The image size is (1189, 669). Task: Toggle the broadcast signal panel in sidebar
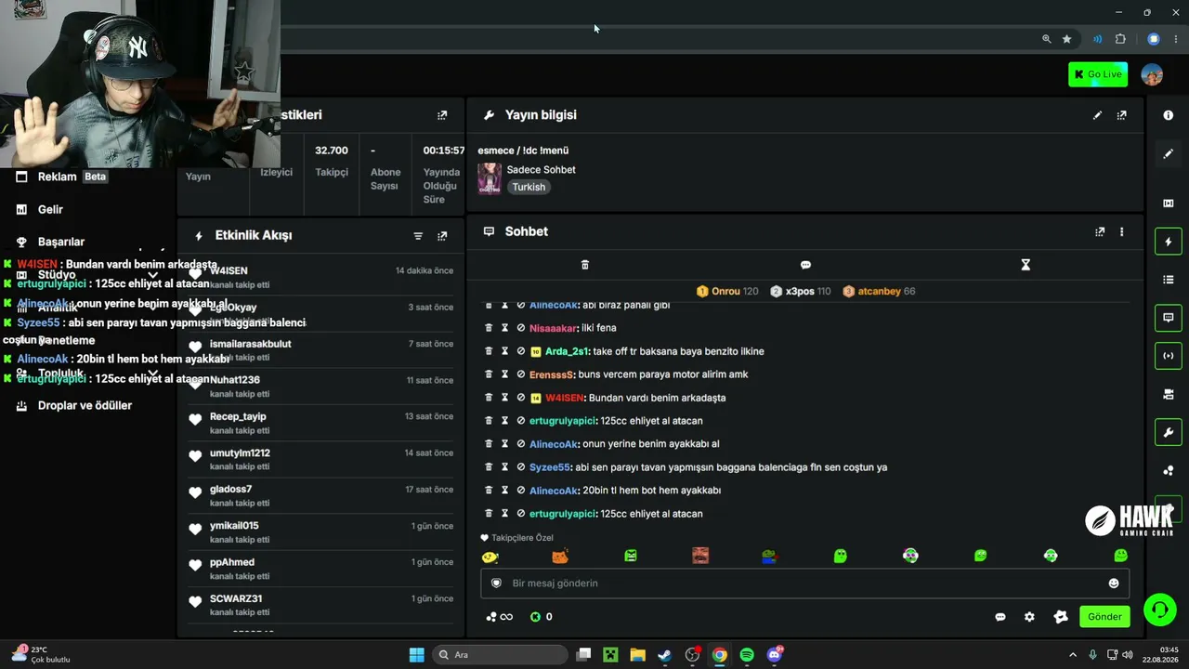1169,356
